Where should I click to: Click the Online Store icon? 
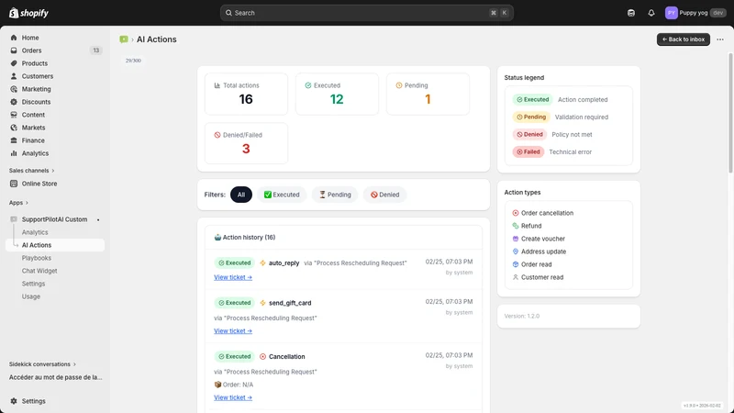pyautogui.click(x=14, y=184)
